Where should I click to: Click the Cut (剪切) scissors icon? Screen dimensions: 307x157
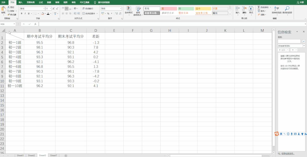coord(9,7)
